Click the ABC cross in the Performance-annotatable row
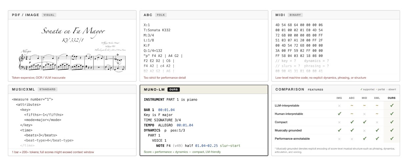This screenshot has width=404, height=163. point(352,139)
